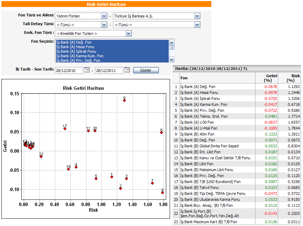
Task: Click the Göster button
Action: tap(146, 70)
